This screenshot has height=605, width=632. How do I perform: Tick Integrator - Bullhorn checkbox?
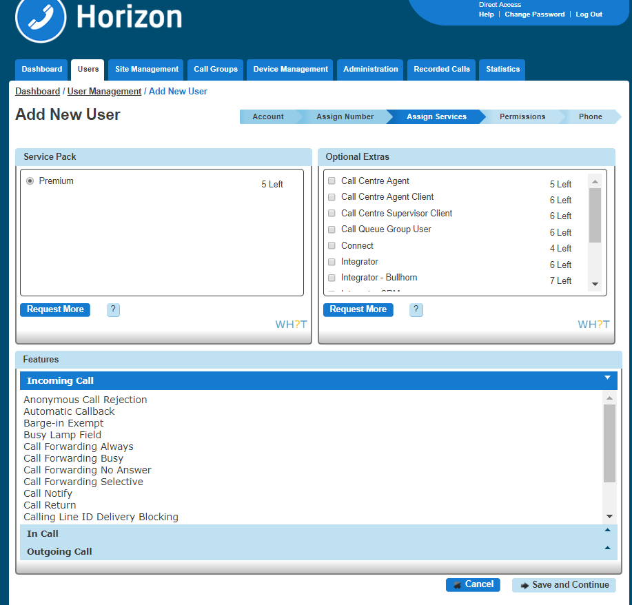332,278
